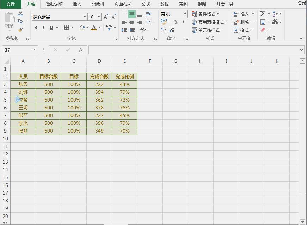Viewport: 307px width, 225px height.
Task: Open the font name dropdown
Action: tap(84, 17)
